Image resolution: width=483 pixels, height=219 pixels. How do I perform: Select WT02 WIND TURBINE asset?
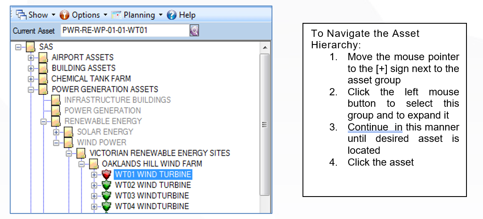click(153, 185)
